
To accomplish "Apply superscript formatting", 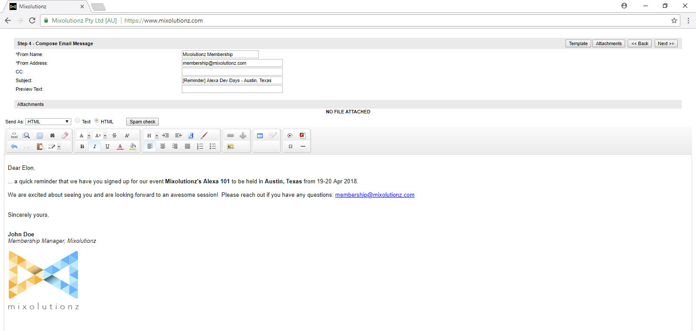I will coord(127,136).
